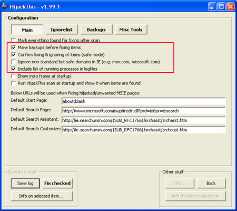Click the Save log button
The height and width of the screenshot is (211, 237).
25,183
